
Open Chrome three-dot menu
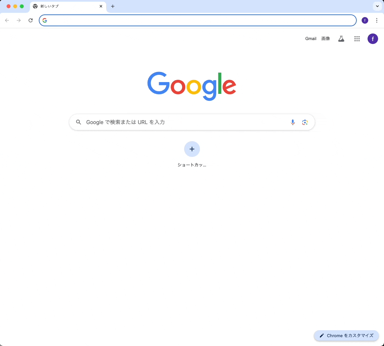377,20
